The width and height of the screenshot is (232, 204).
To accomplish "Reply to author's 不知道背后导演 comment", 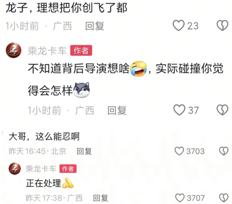I will tap(117, 110).
